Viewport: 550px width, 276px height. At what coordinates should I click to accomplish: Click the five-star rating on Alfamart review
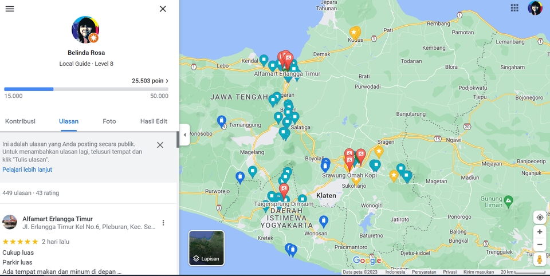[21, 242]
